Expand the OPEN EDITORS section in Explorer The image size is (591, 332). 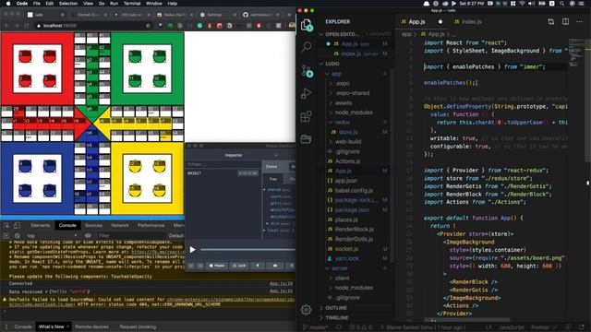[343, 34]
